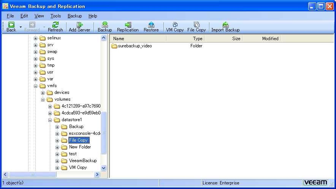This screenshot has width=336, height=189.
Task: Sort by the Name column header
Action: click(138, 39)
